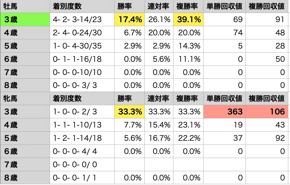290x185 pixels.
Task: Click the second 複勝回収値 column header
Action: (267, 99)
